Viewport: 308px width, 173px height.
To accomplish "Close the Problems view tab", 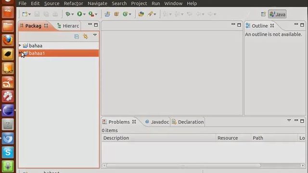I will tap(134, 122).
